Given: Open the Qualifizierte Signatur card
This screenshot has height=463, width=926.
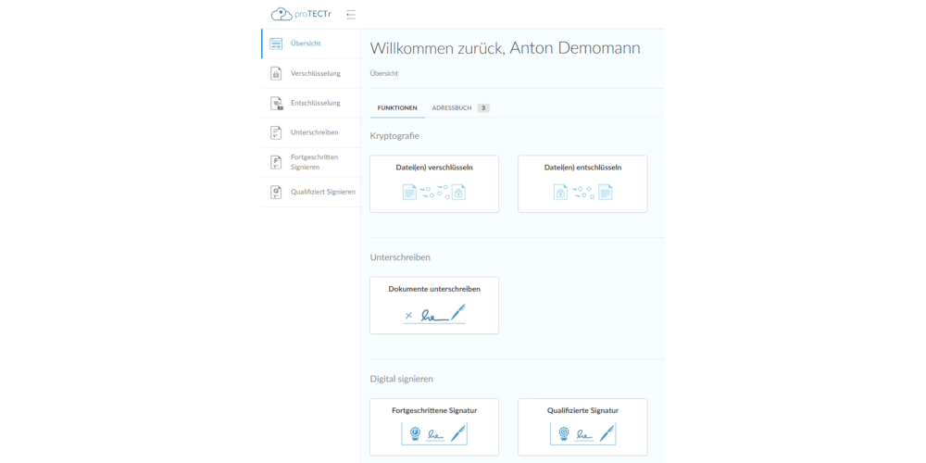Looking at the screenshot, I should click(582, 426).
